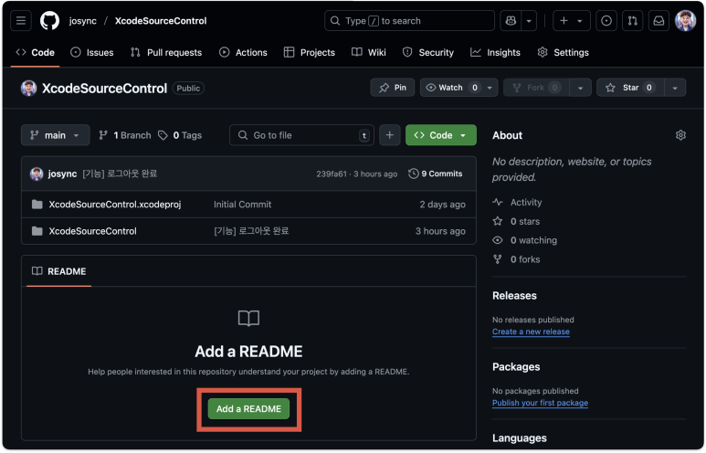This screenshot has width=706, height=453.
Task: Click the 0 watching link
Action: point(525,240)
